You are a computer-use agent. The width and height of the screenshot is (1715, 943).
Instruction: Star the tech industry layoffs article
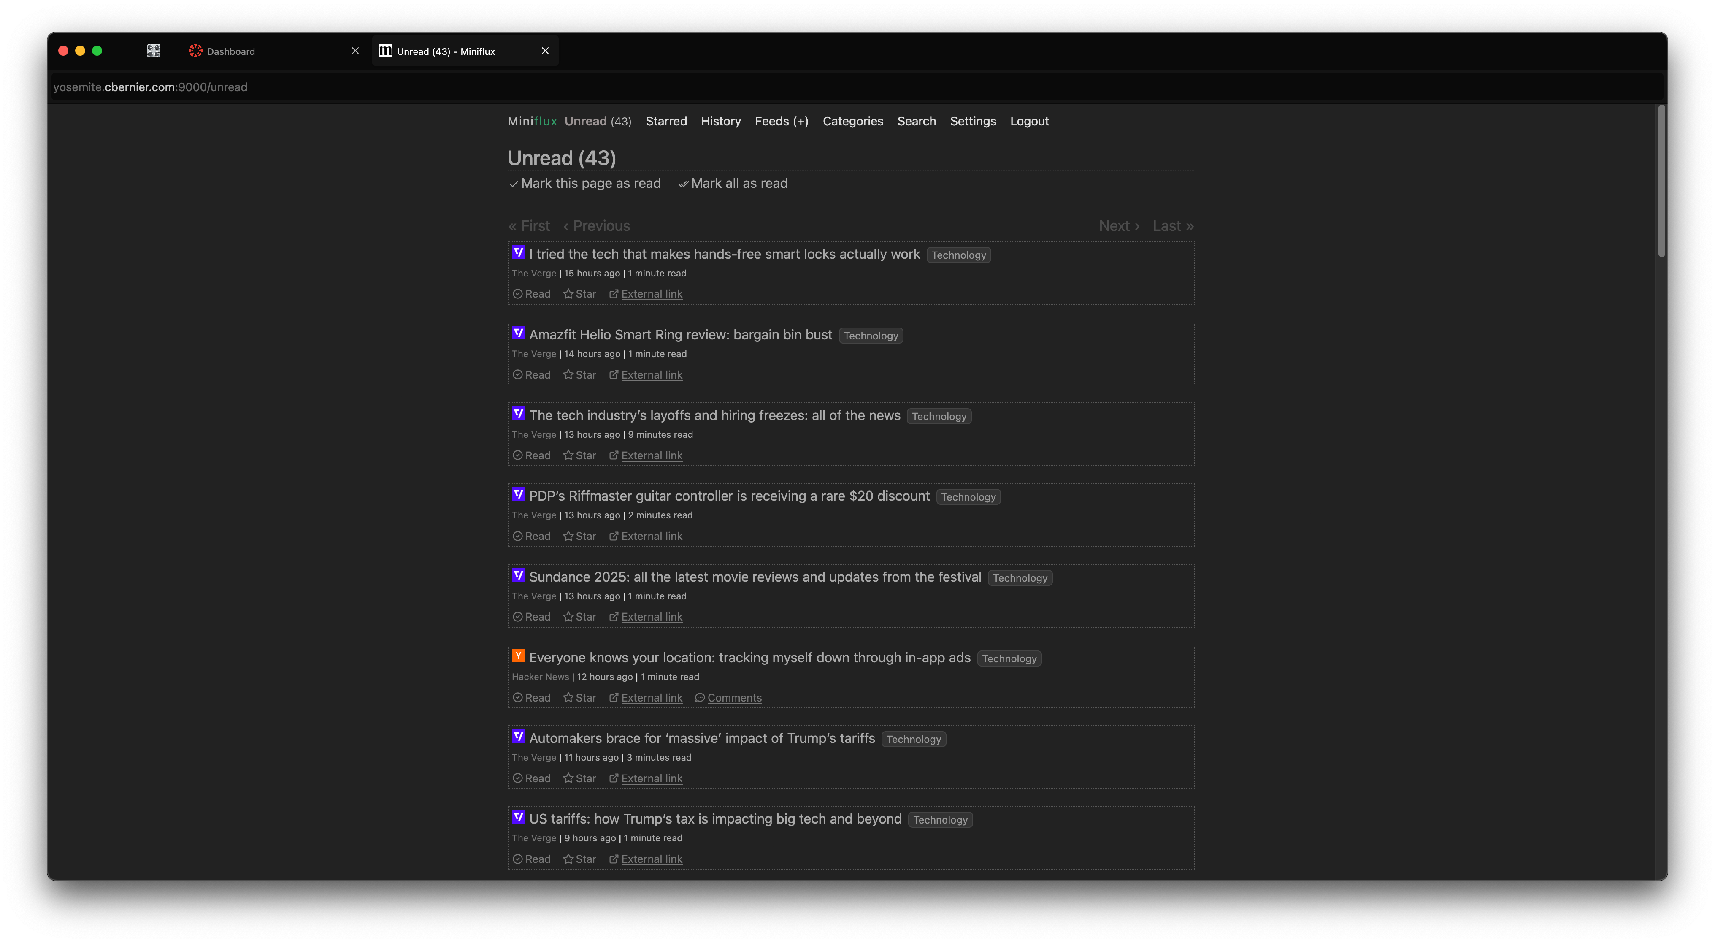(x=579, y=455)
